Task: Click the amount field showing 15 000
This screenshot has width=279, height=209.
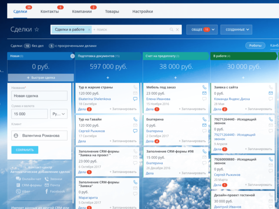Action: point(30,114)
